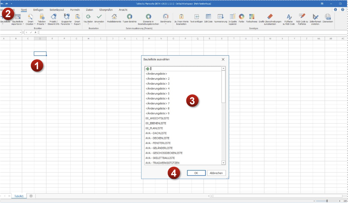Click the zoom out minus button
Screen dimensions: 348x203
coord(314,201)
